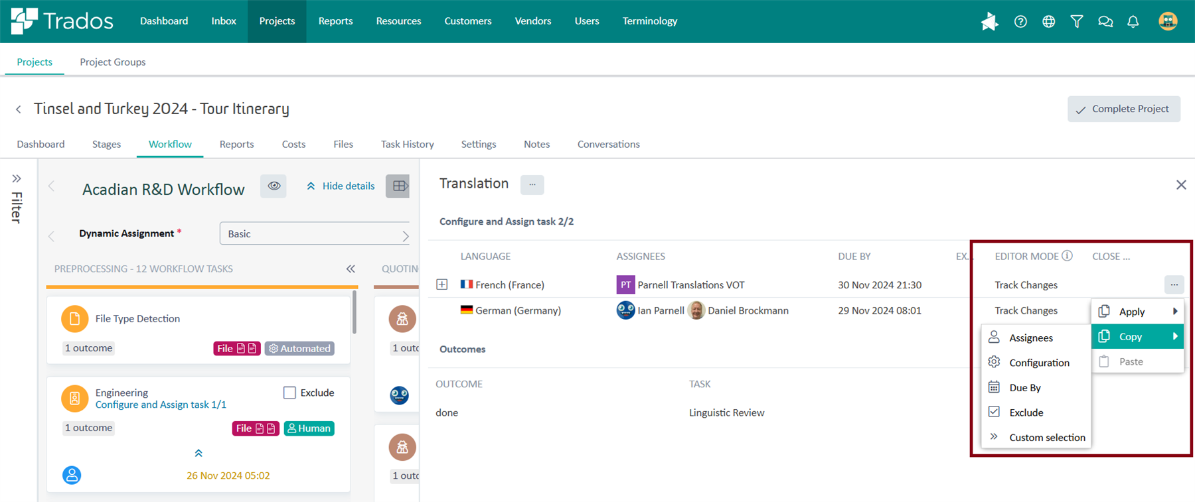
Task: Open the Translation task ellipsis menu
Action: coord(532,184)
